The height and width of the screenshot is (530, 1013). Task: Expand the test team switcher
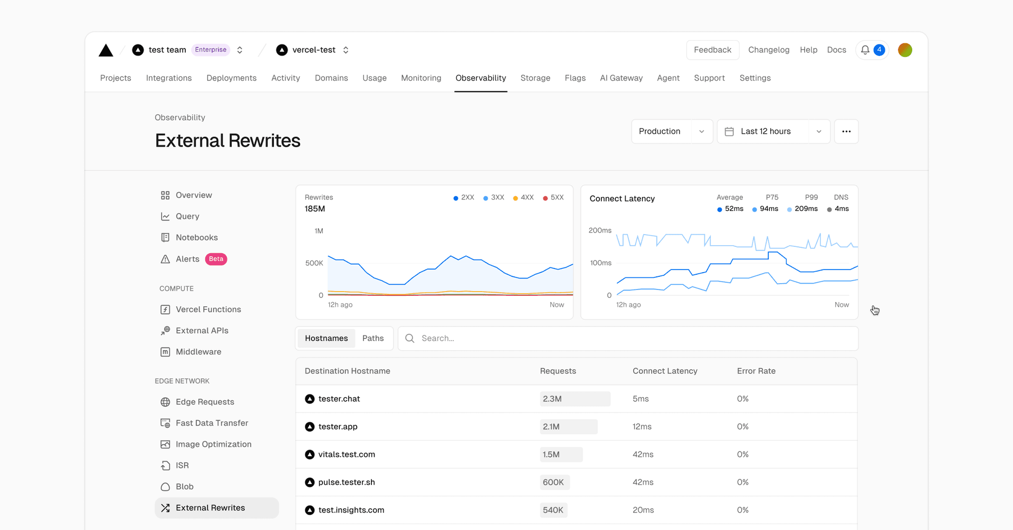tap(240, 50)
